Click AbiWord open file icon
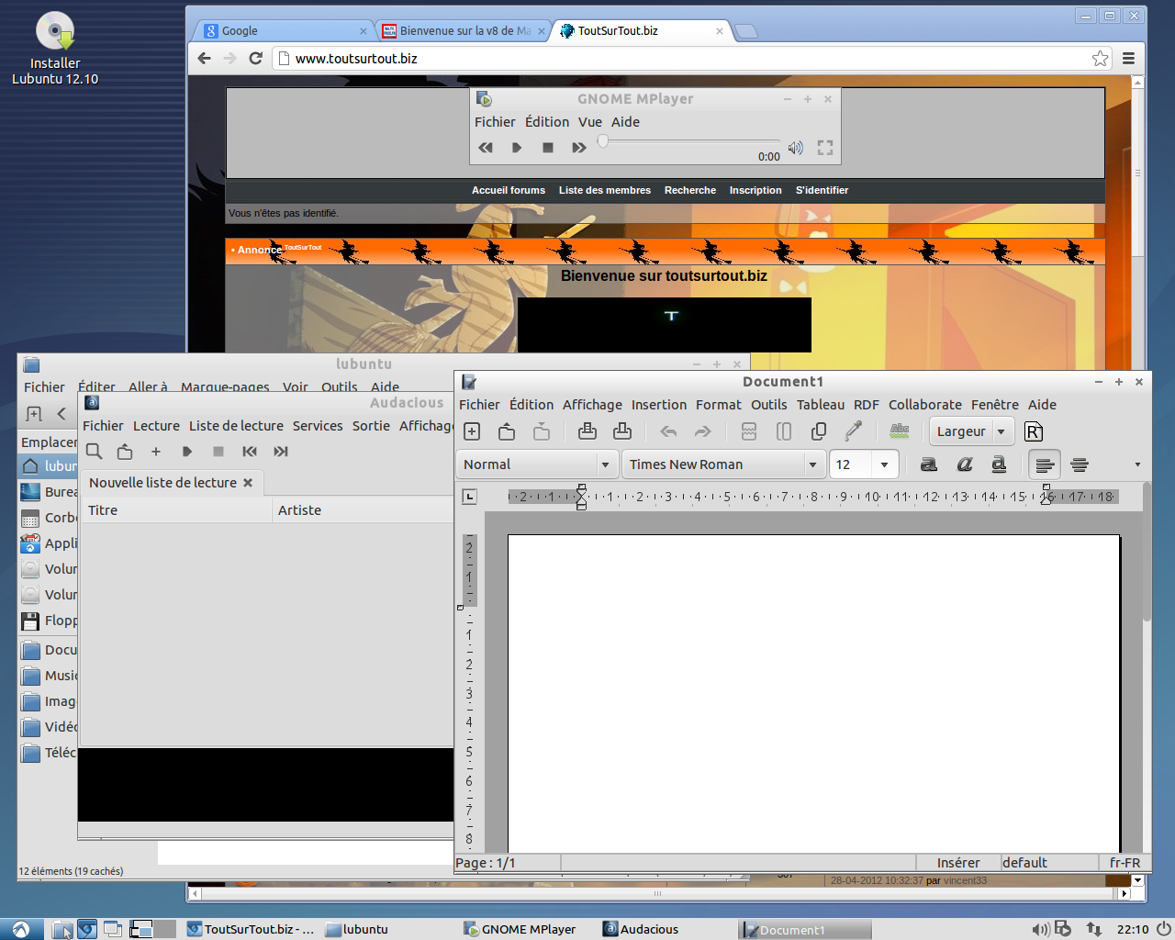Screen dimensions: 1175x940 click(507, 431)
